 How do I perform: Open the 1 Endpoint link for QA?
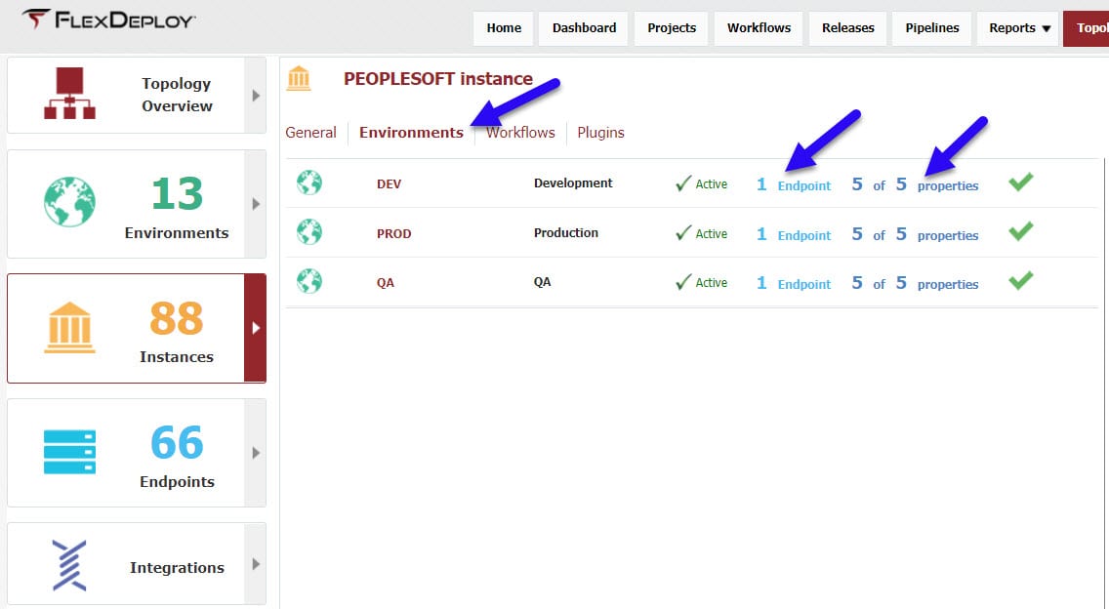point(794,283)
